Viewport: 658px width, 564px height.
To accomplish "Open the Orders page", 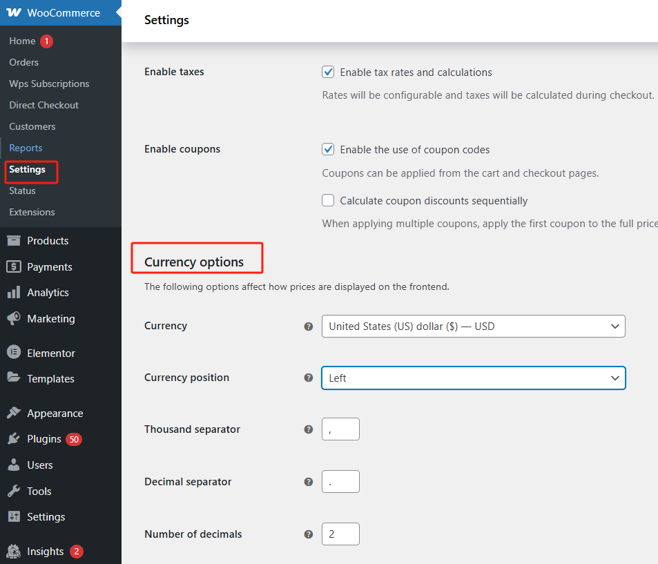I will [x=23, y=62].
